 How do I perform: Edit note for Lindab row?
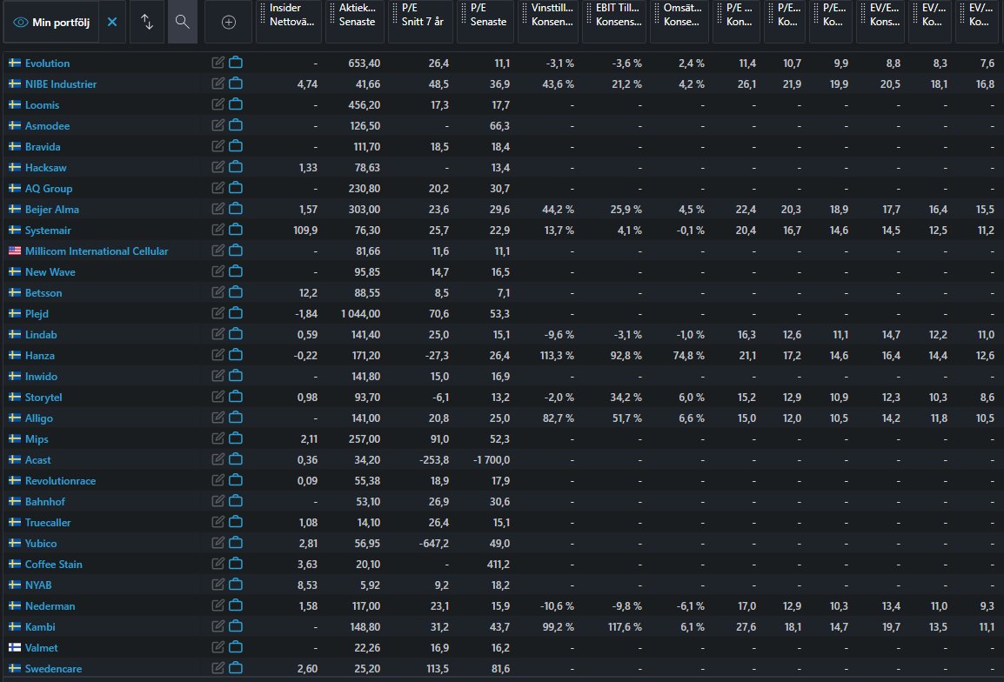218,334
